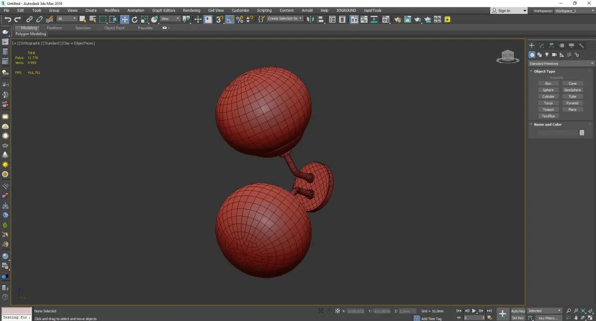
Task: Open the Render Setup teapot icon
Action: pyautogui.click(x=397, y=19)
